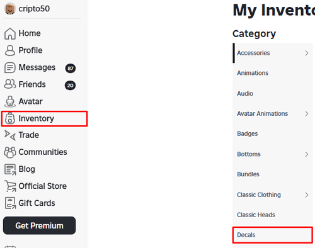315x248 pixels.
Task: Open the Blog icon link
Action: click(x=10, y=169)
